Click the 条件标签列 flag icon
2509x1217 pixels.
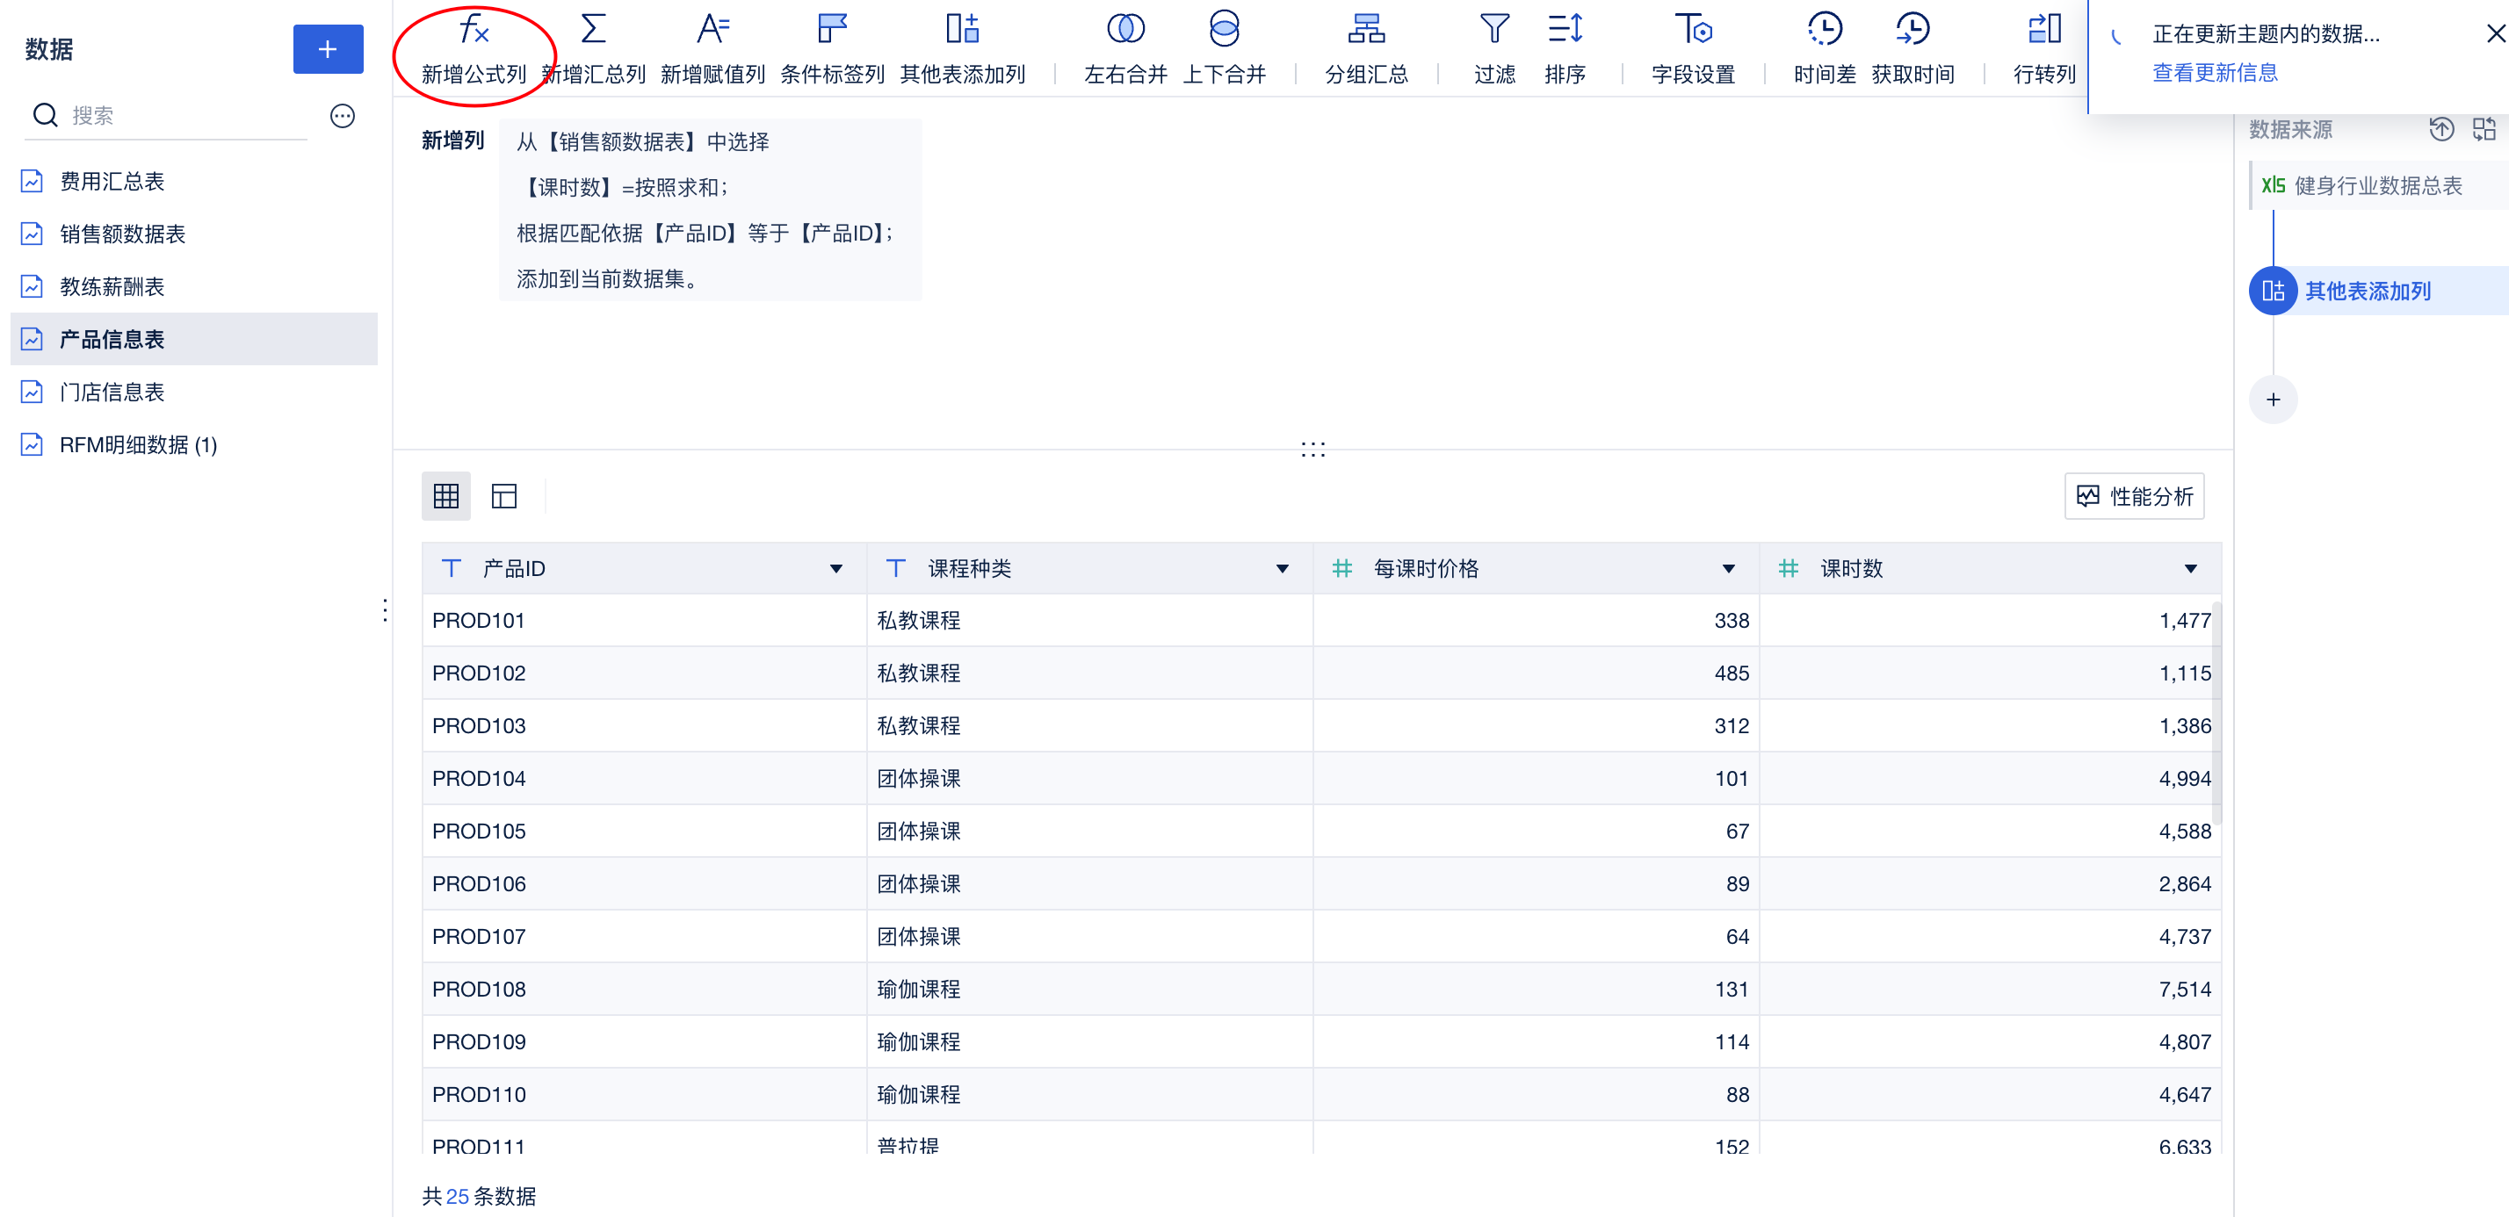pyautogui.click(x=832, y=30)
